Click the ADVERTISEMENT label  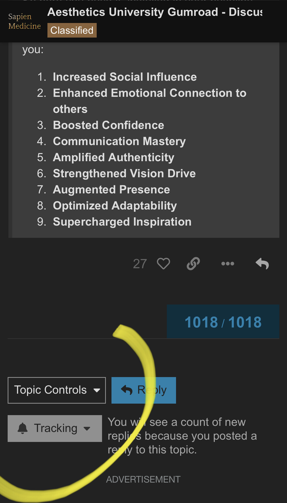(143, 479)
